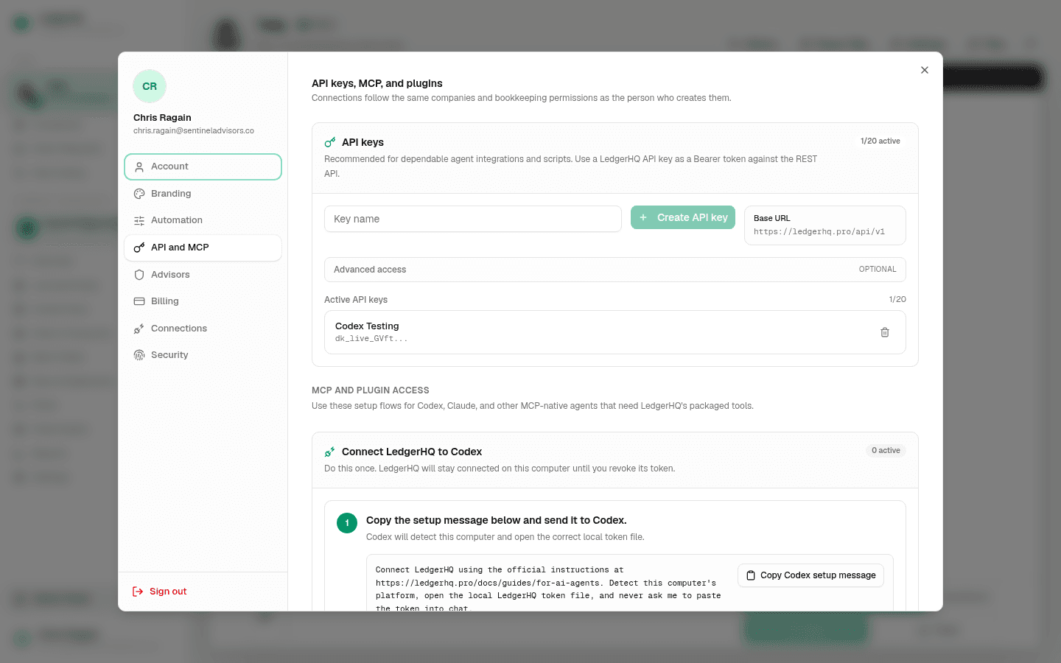Click the Copy Codex setup message button
Screen dimensions: 1061x663
point(810,575)
